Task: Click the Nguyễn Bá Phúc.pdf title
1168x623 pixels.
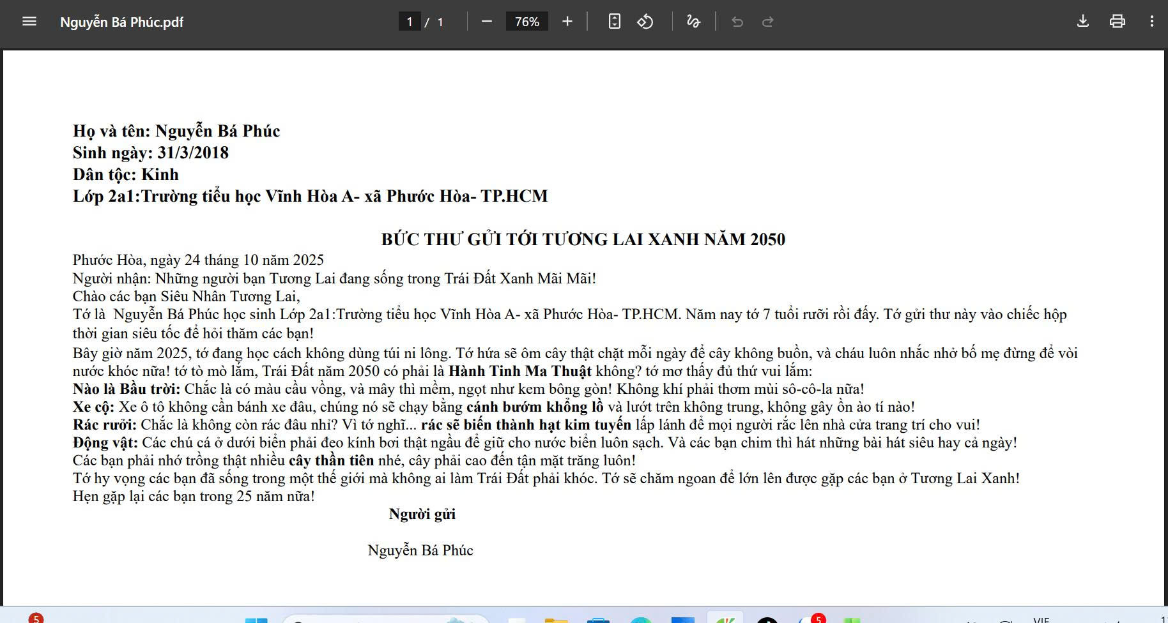Action: click(121, 22)
